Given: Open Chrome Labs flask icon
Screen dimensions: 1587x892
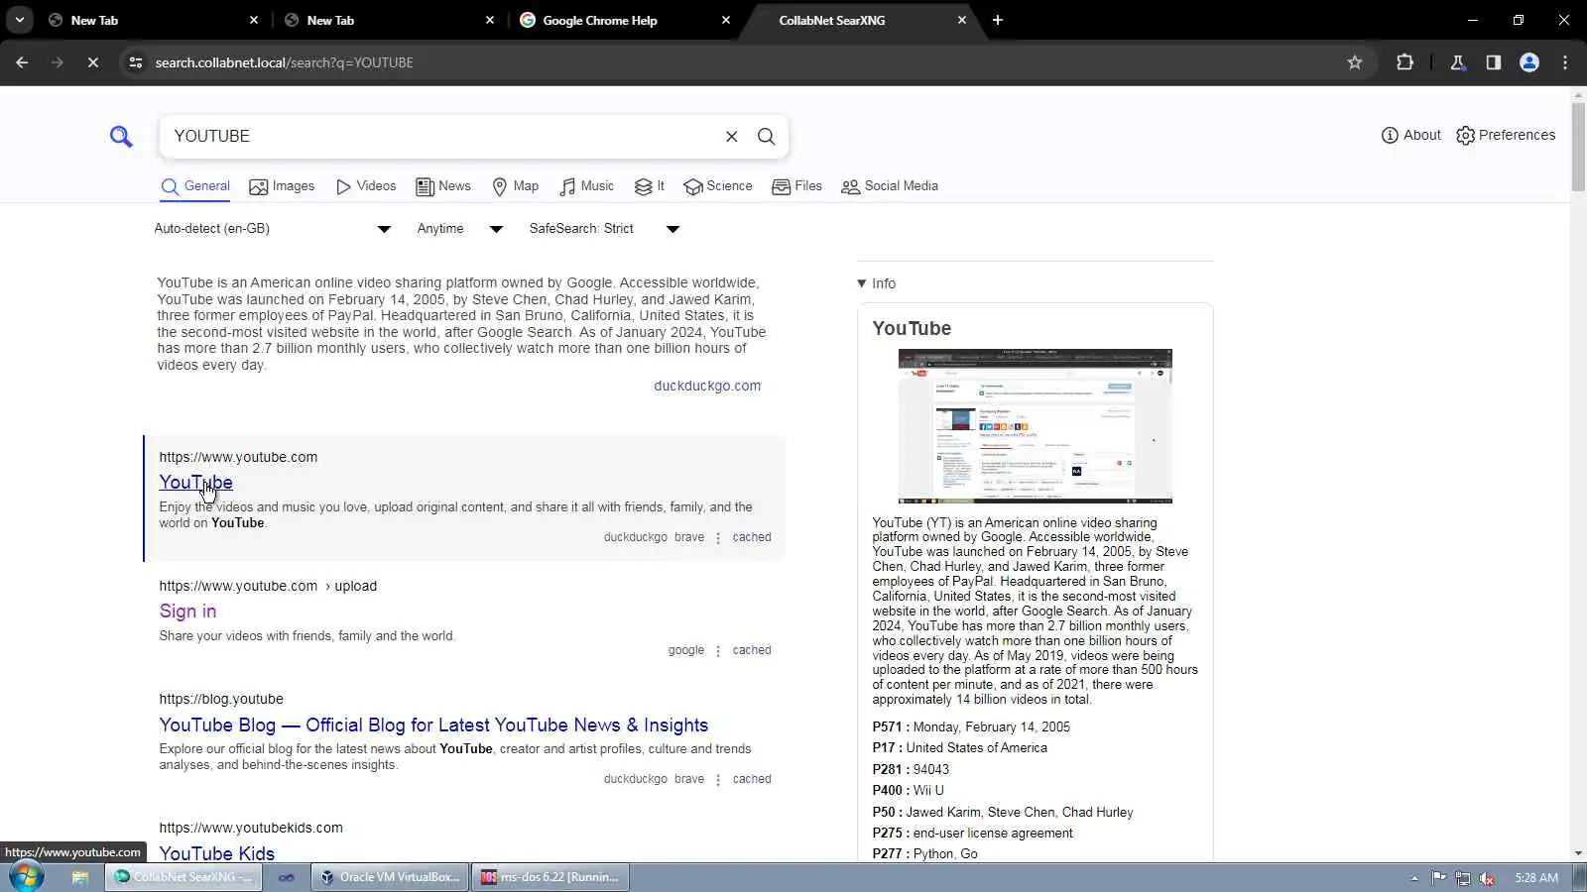Looking at the screenshot, I should click(1458, 62).
